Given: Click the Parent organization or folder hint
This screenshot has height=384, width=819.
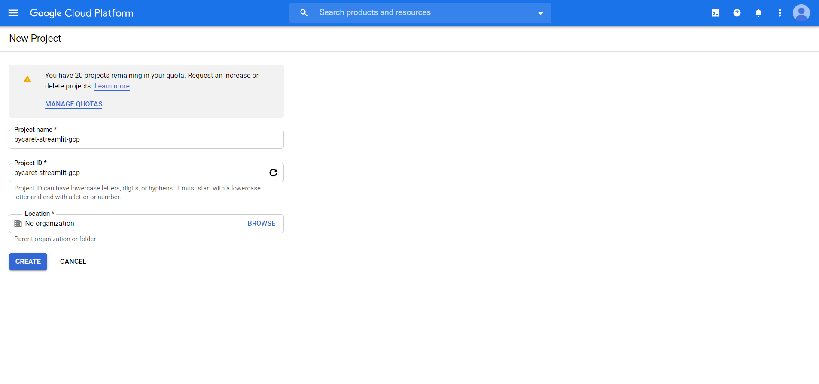Looking at the screenshot, I should click(55, 239).
